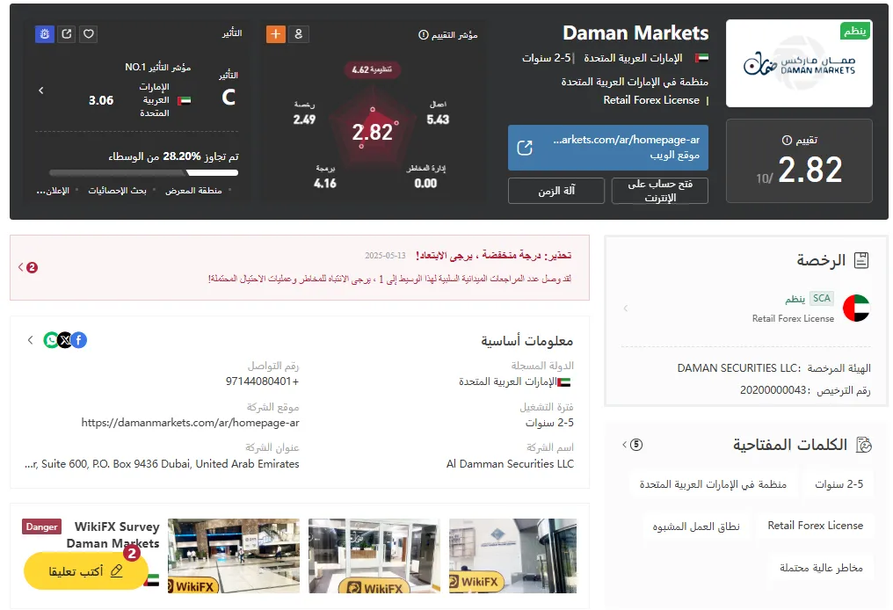This screenshot has width=893, height=610.
Task: Expand the basic information chevron
Action: coord(30,340)
